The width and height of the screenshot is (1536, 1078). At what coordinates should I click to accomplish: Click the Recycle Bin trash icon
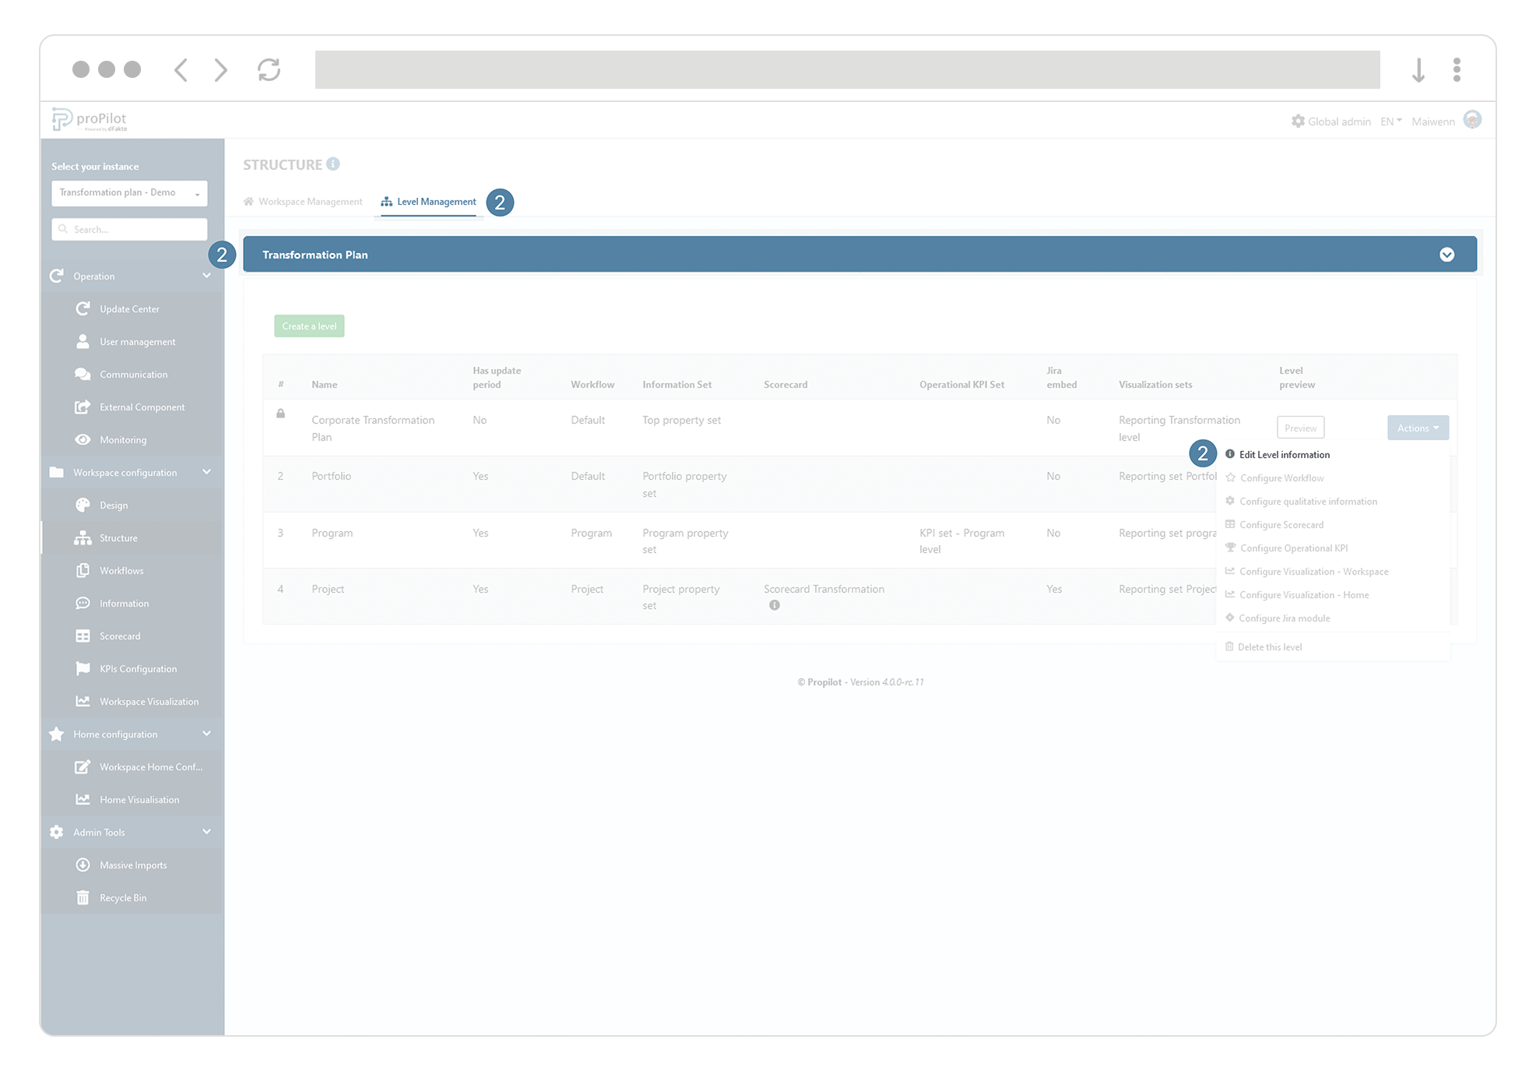(x=83, y=898)
